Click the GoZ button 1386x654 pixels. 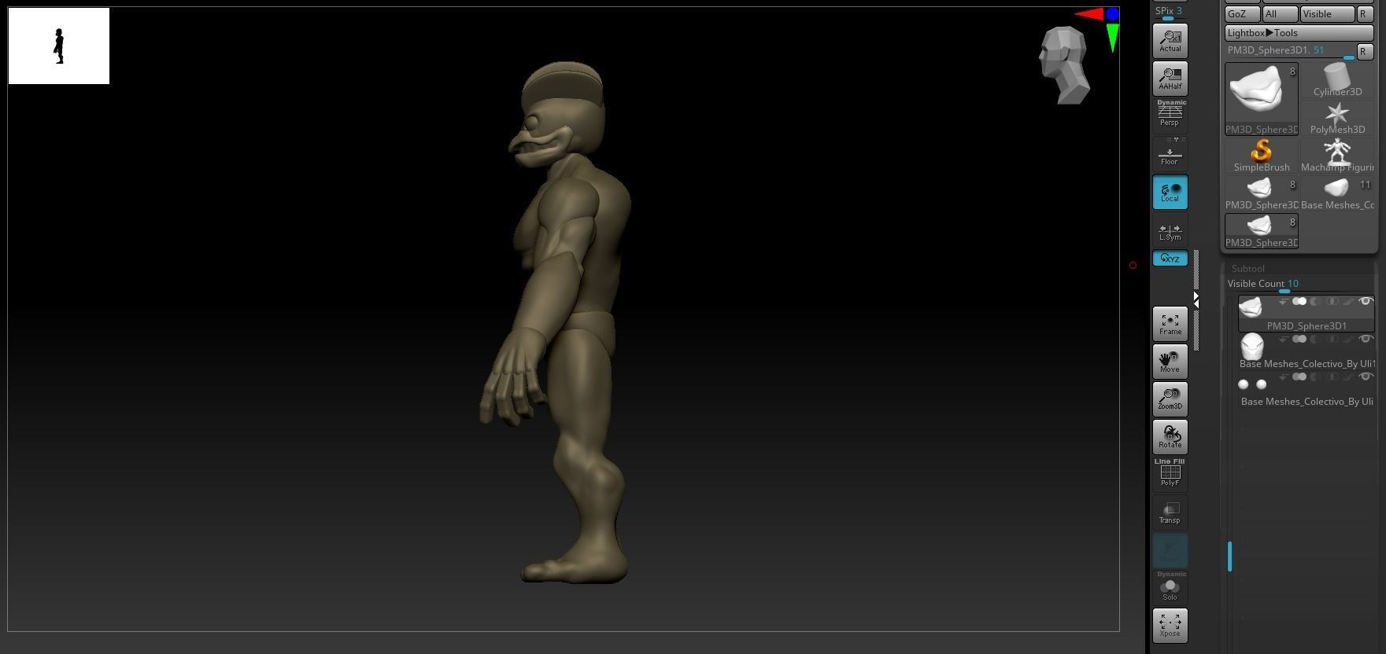click(1242, 14)
